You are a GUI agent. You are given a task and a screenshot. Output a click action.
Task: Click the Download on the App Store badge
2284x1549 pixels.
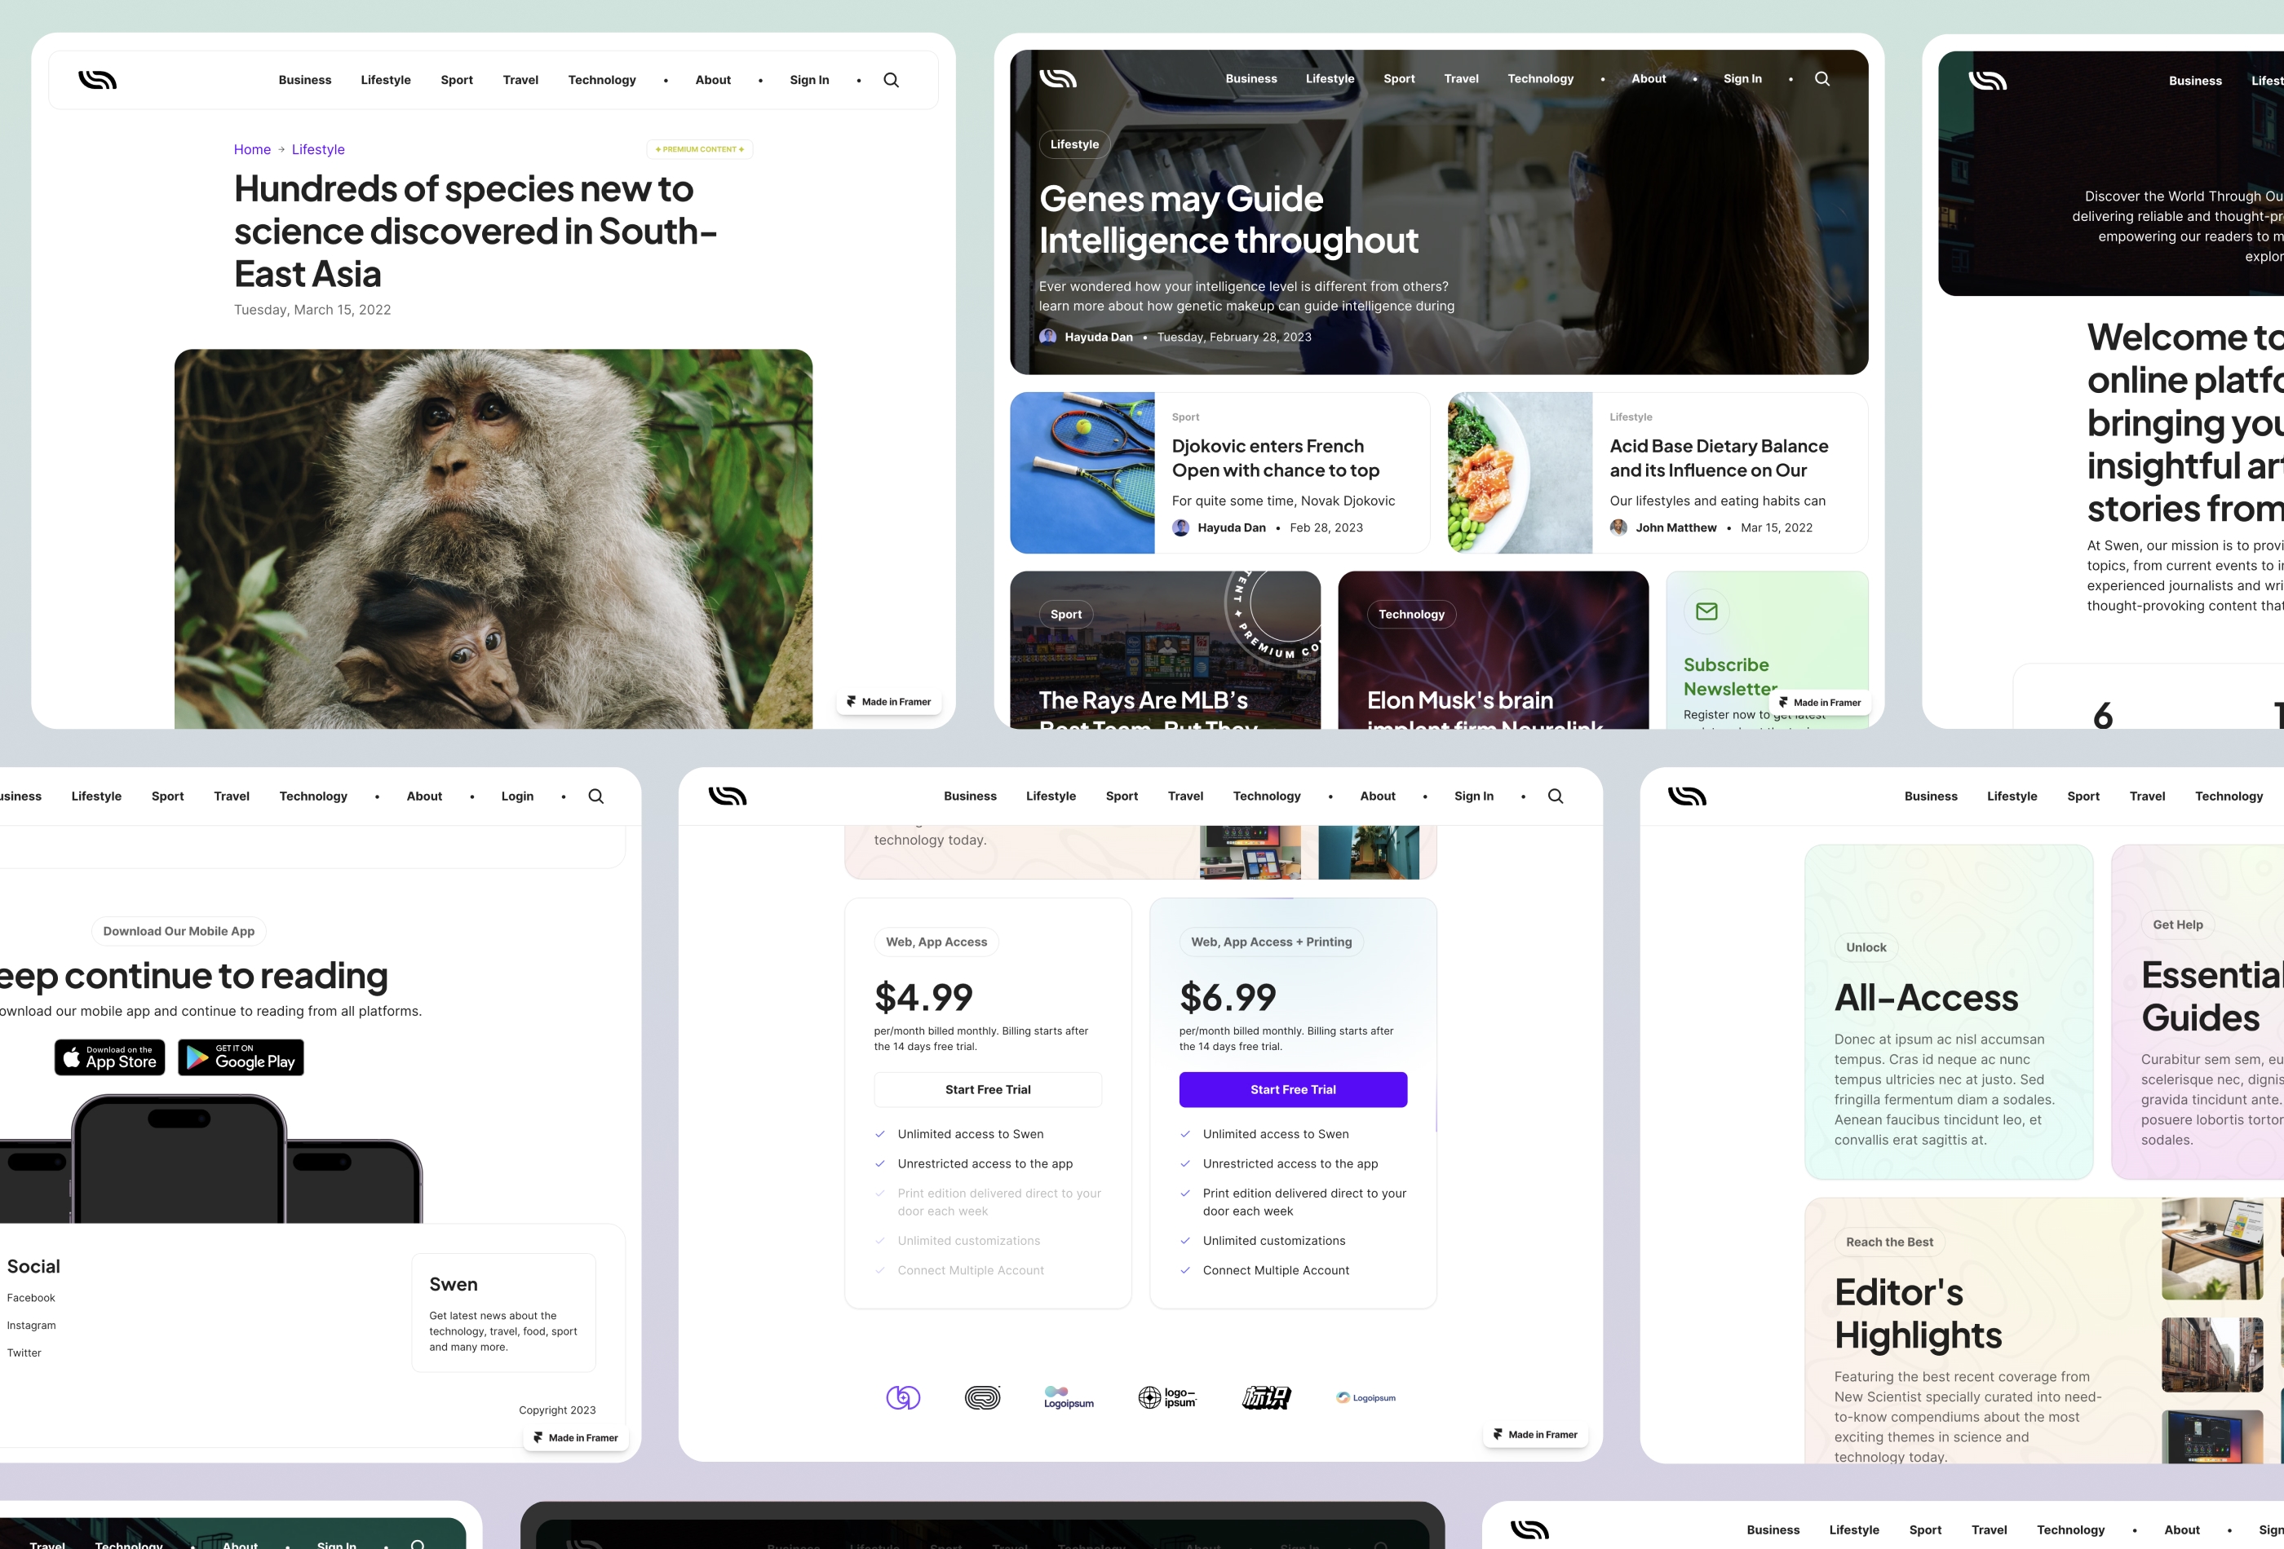[109, 1058]
